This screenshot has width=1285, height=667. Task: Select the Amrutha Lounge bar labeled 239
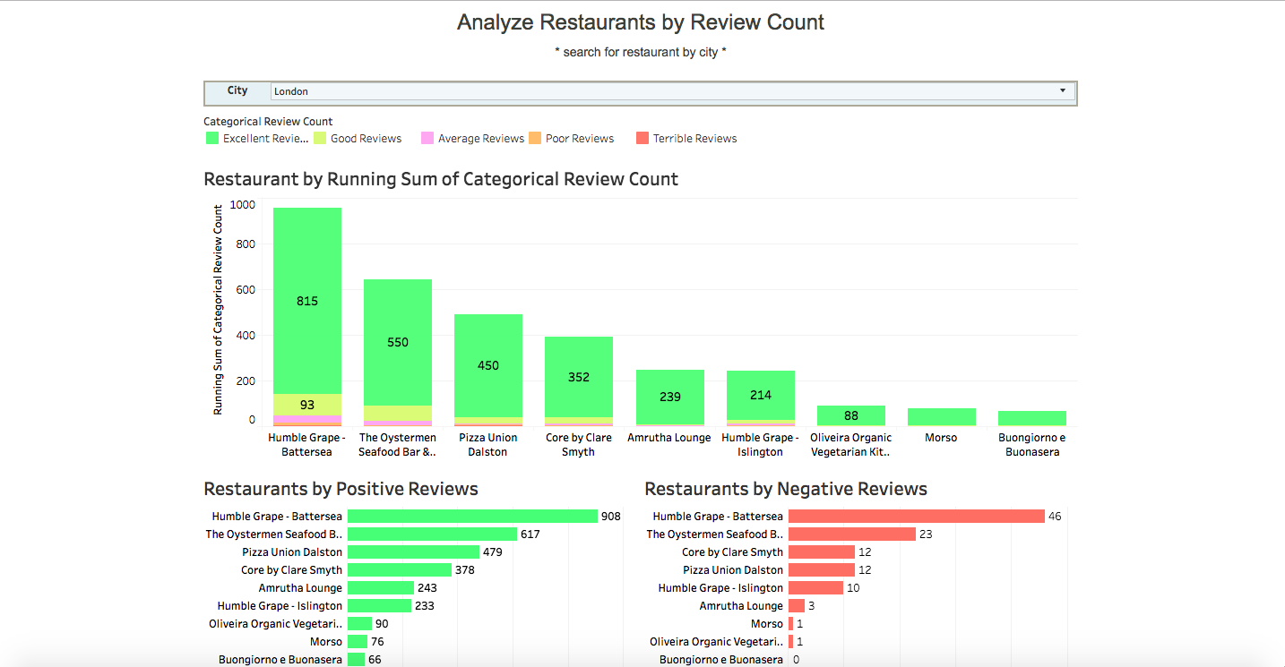[x=670, y=397]
